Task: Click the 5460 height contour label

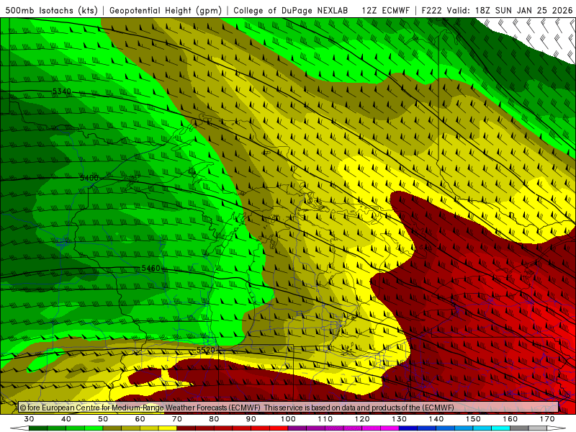Action: coord(151,269)
